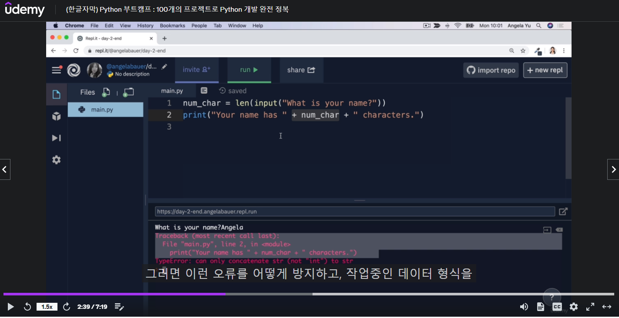Go to next lecture arrow

click(x=613, y=169)
